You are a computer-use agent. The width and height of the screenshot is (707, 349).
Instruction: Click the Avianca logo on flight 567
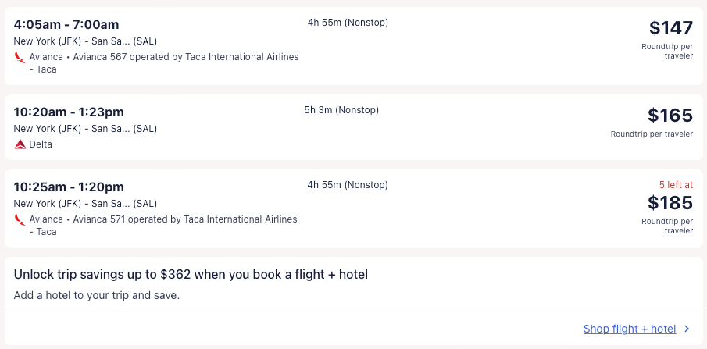pos(20,57)
